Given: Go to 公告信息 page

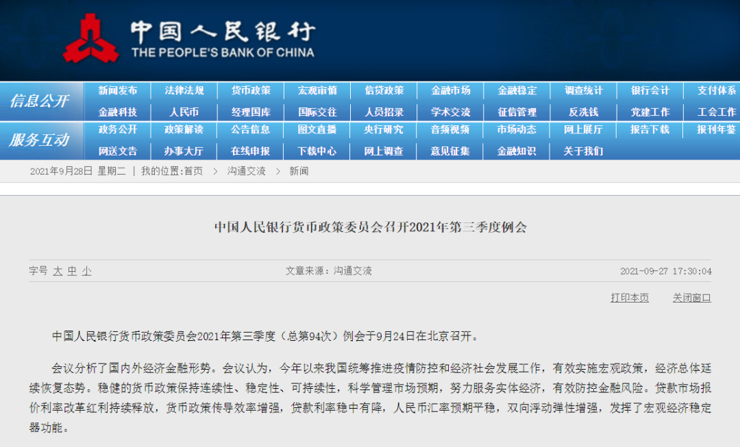Looking at the screenshot, I should click(x=250, y=129).
